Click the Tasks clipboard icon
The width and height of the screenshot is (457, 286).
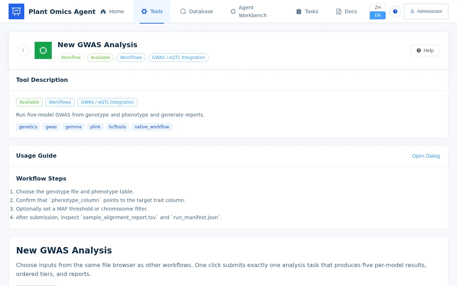tap(299, 11)
